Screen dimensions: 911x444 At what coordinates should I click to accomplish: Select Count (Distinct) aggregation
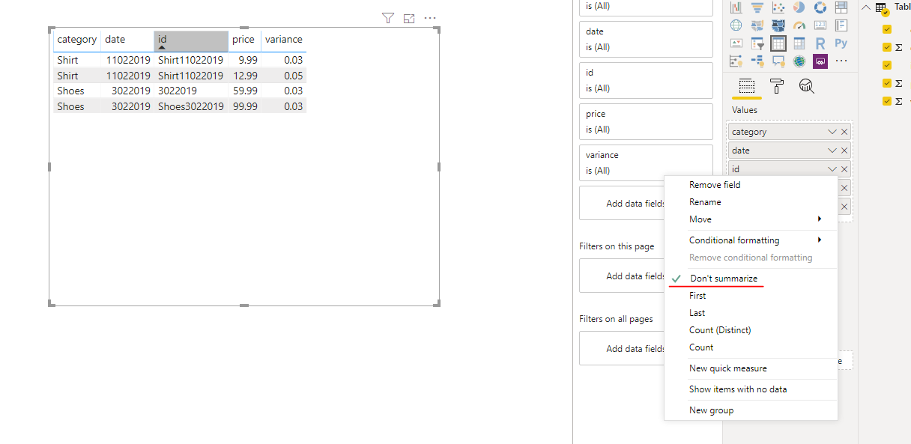tap(751, 330)
